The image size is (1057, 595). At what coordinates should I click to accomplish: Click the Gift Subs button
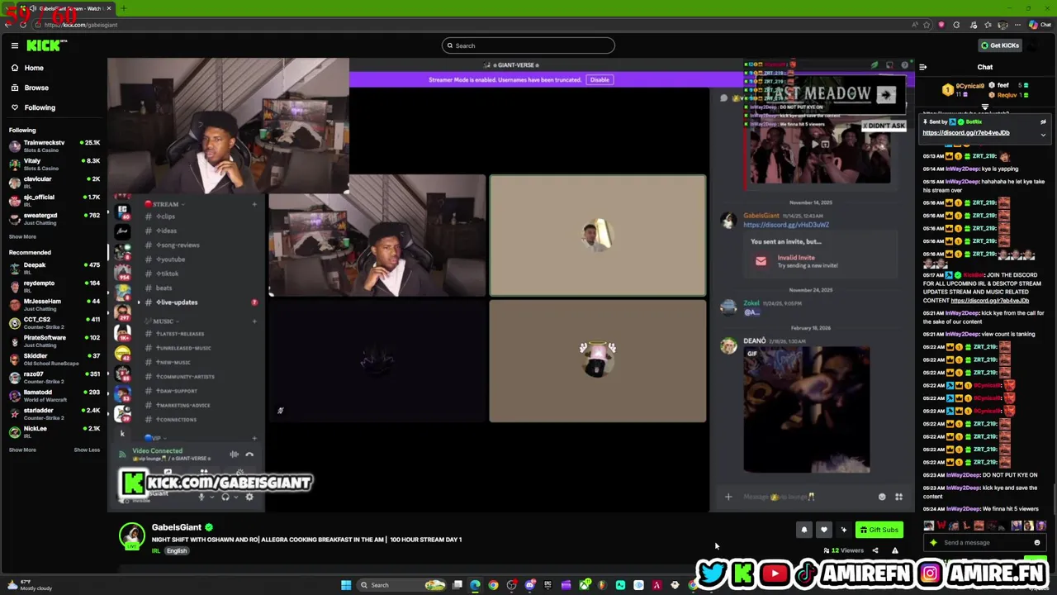point(879,531)
